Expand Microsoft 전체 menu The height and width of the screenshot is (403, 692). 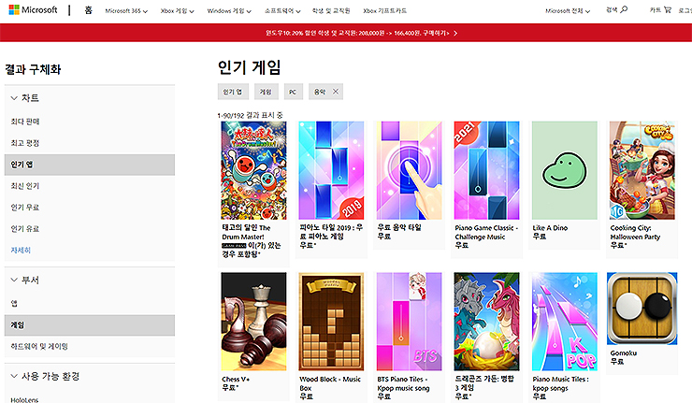568,10
